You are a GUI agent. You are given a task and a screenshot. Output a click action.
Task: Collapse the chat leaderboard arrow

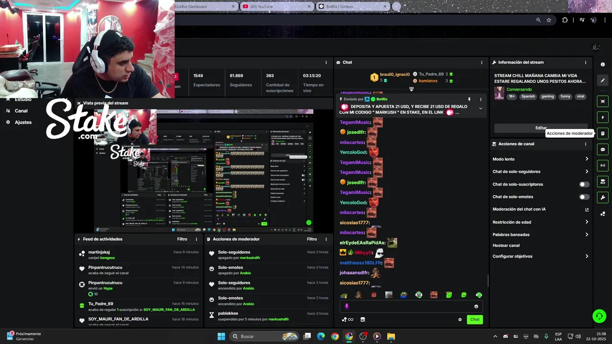[411, 89]
